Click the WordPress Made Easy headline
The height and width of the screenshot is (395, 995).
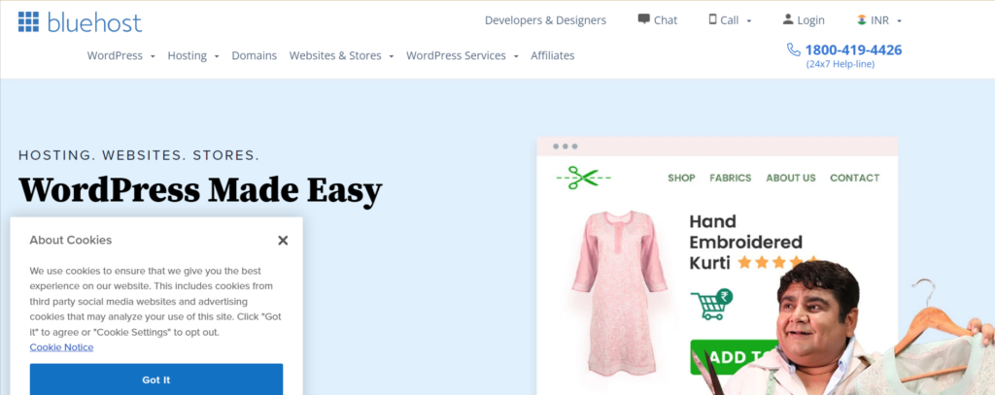200,189
